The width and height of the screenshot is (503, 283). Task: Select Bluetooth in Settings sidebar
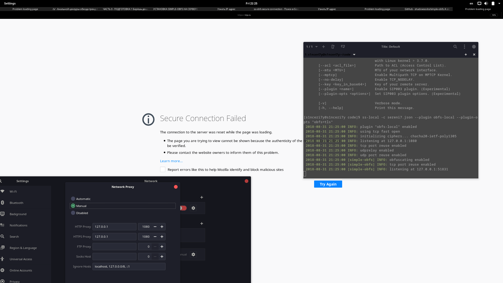pos(17,203)
